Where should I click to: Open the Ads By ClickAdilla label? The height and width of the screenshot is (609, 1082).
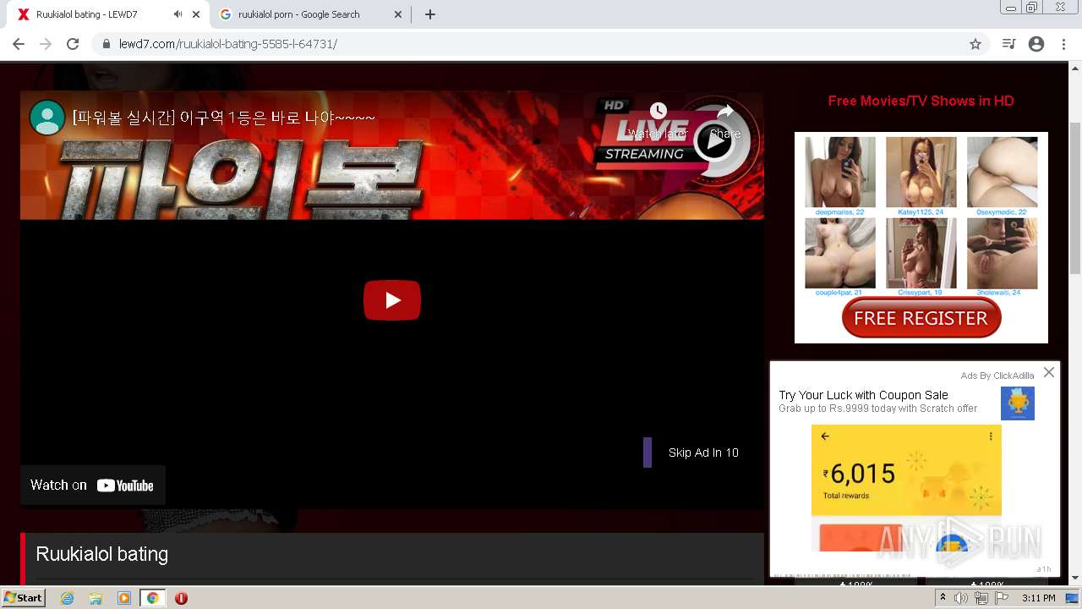[997, 376]
